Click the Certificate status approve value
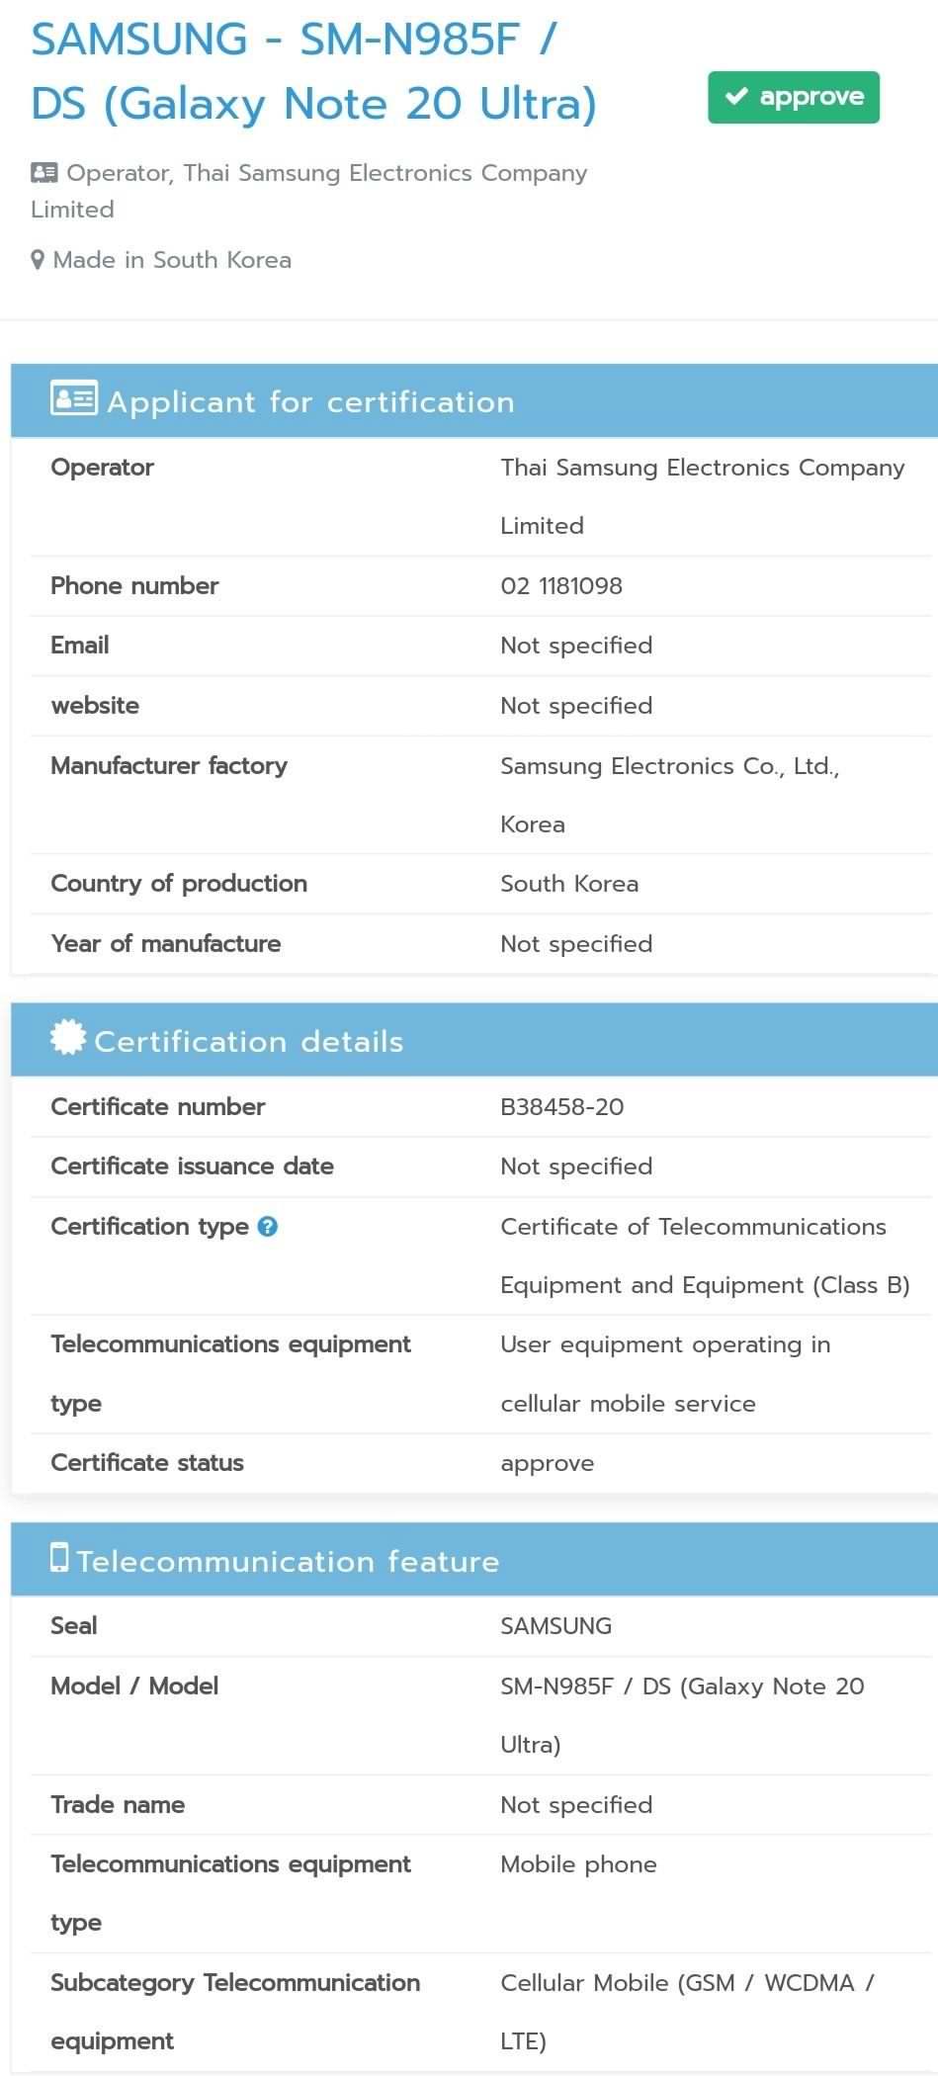The width and height of the screenshot is (938, 2076). 548,1464
